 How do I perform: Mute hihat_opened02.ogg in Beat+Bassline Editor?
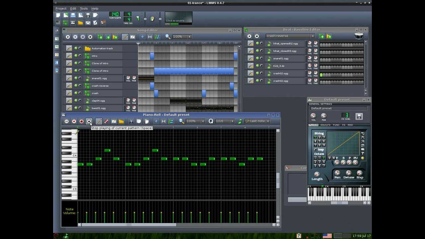(257, 43)
